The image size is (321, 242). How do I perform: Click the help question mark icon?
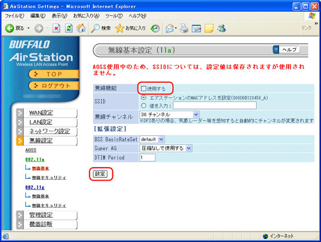[x=276, y=50]
